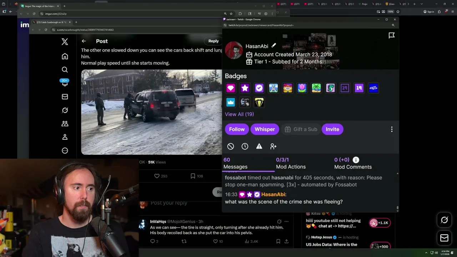
Task: Open HasanAbi profile avatar
Action: [233, 50]
